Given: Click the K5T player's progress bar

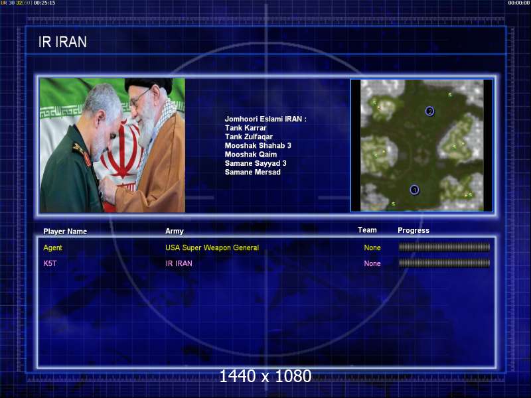Looking at the screenshot, I should tap(444, 263).
